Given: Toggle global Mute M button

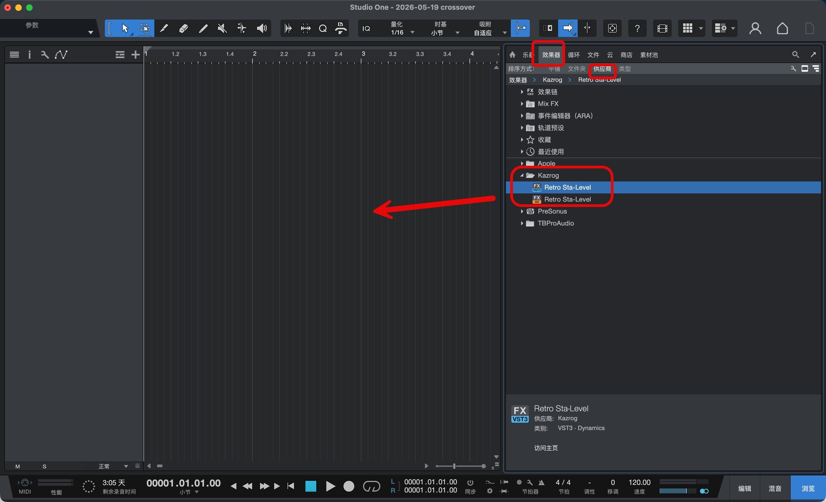Looking at the screenshot, I should tap(18, 466).
